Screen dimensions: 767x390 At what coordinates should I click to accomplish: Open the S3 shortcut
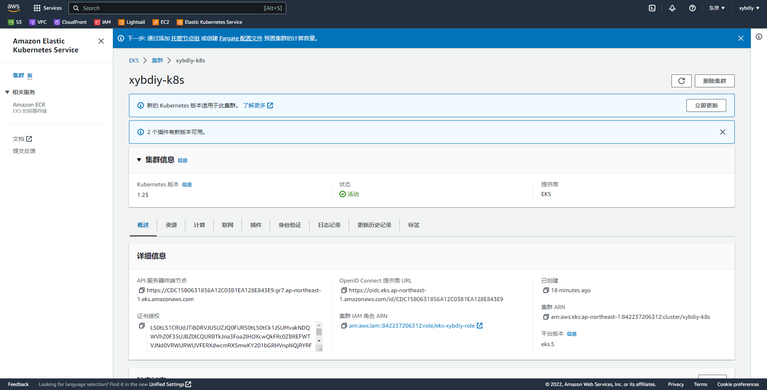pyautogui.click(x=15, y=22)
